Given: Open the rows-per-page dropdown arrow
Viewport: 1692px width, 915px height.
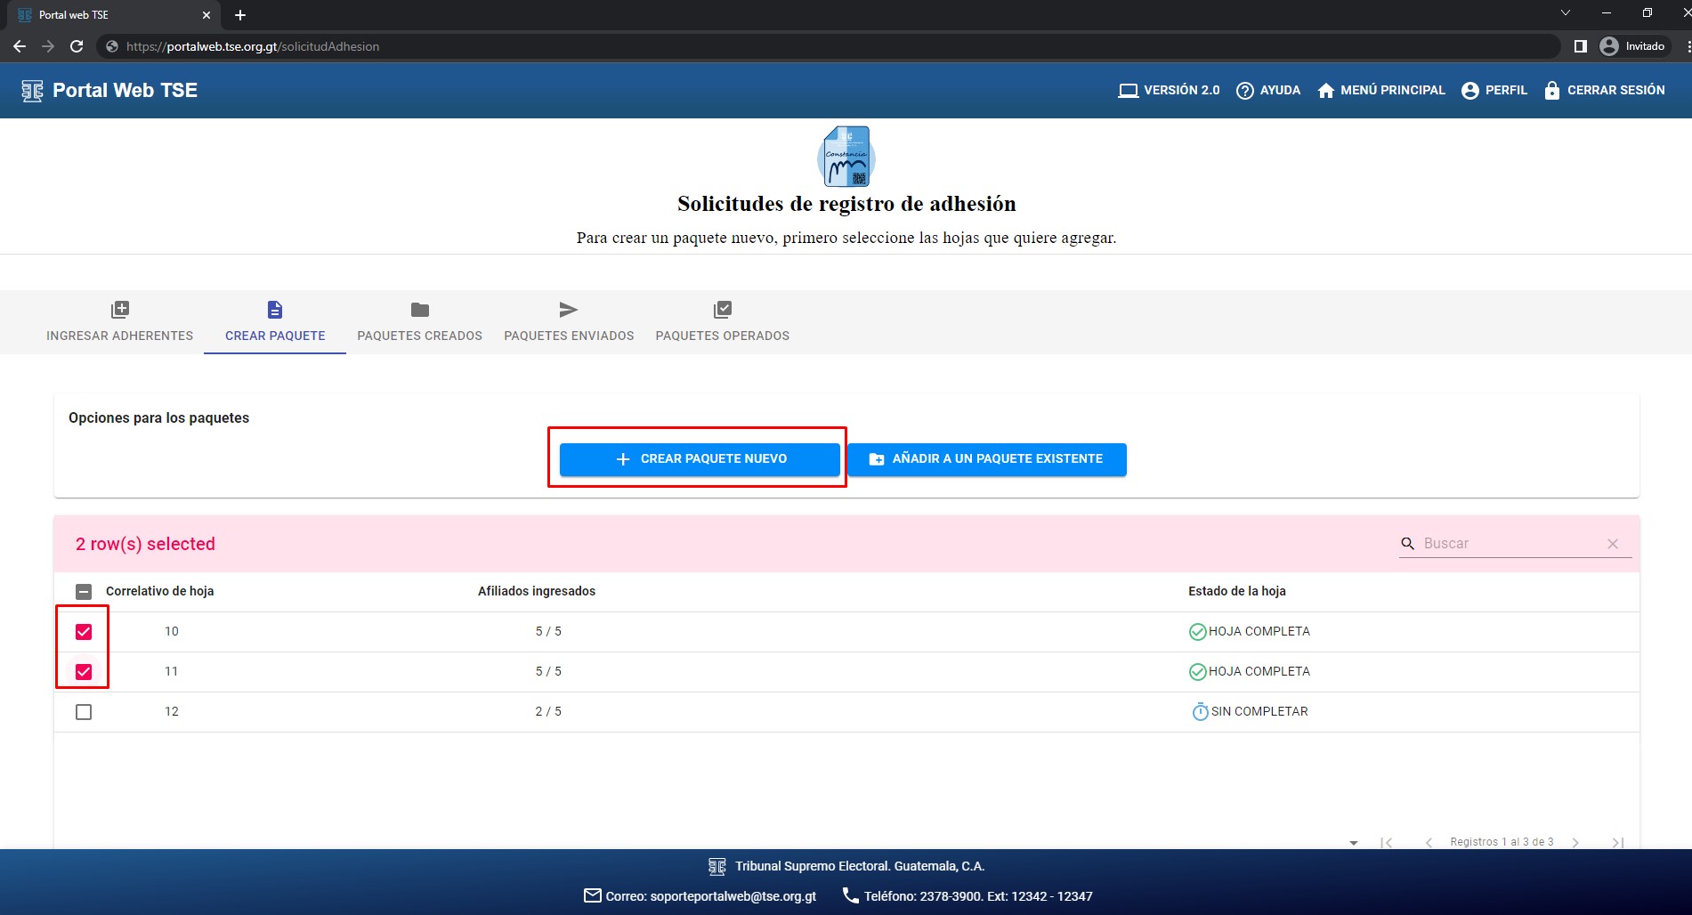Looking at the screenshot, I should tap(1353, 843).
